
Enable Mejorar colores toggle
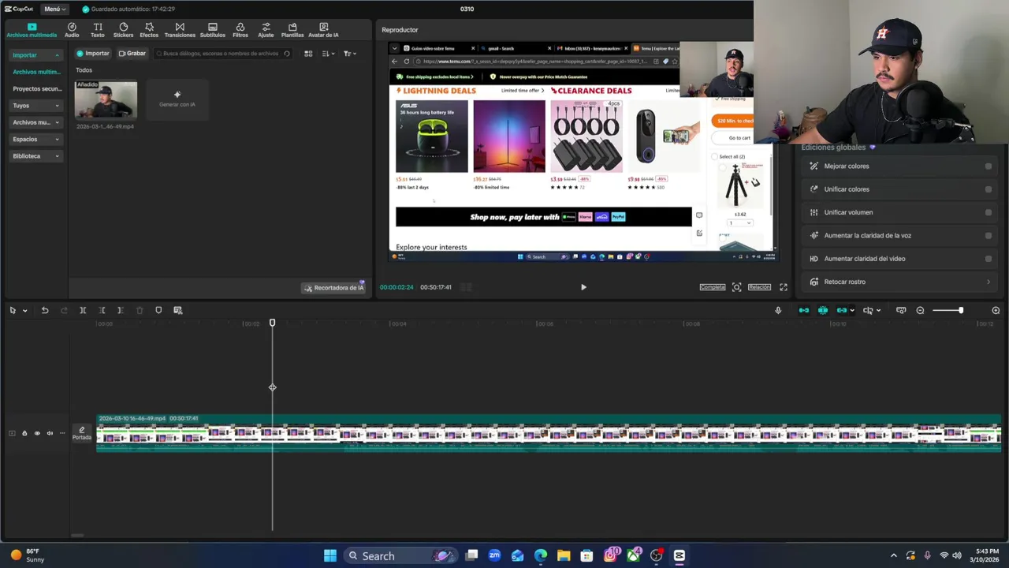pos(989,166)
